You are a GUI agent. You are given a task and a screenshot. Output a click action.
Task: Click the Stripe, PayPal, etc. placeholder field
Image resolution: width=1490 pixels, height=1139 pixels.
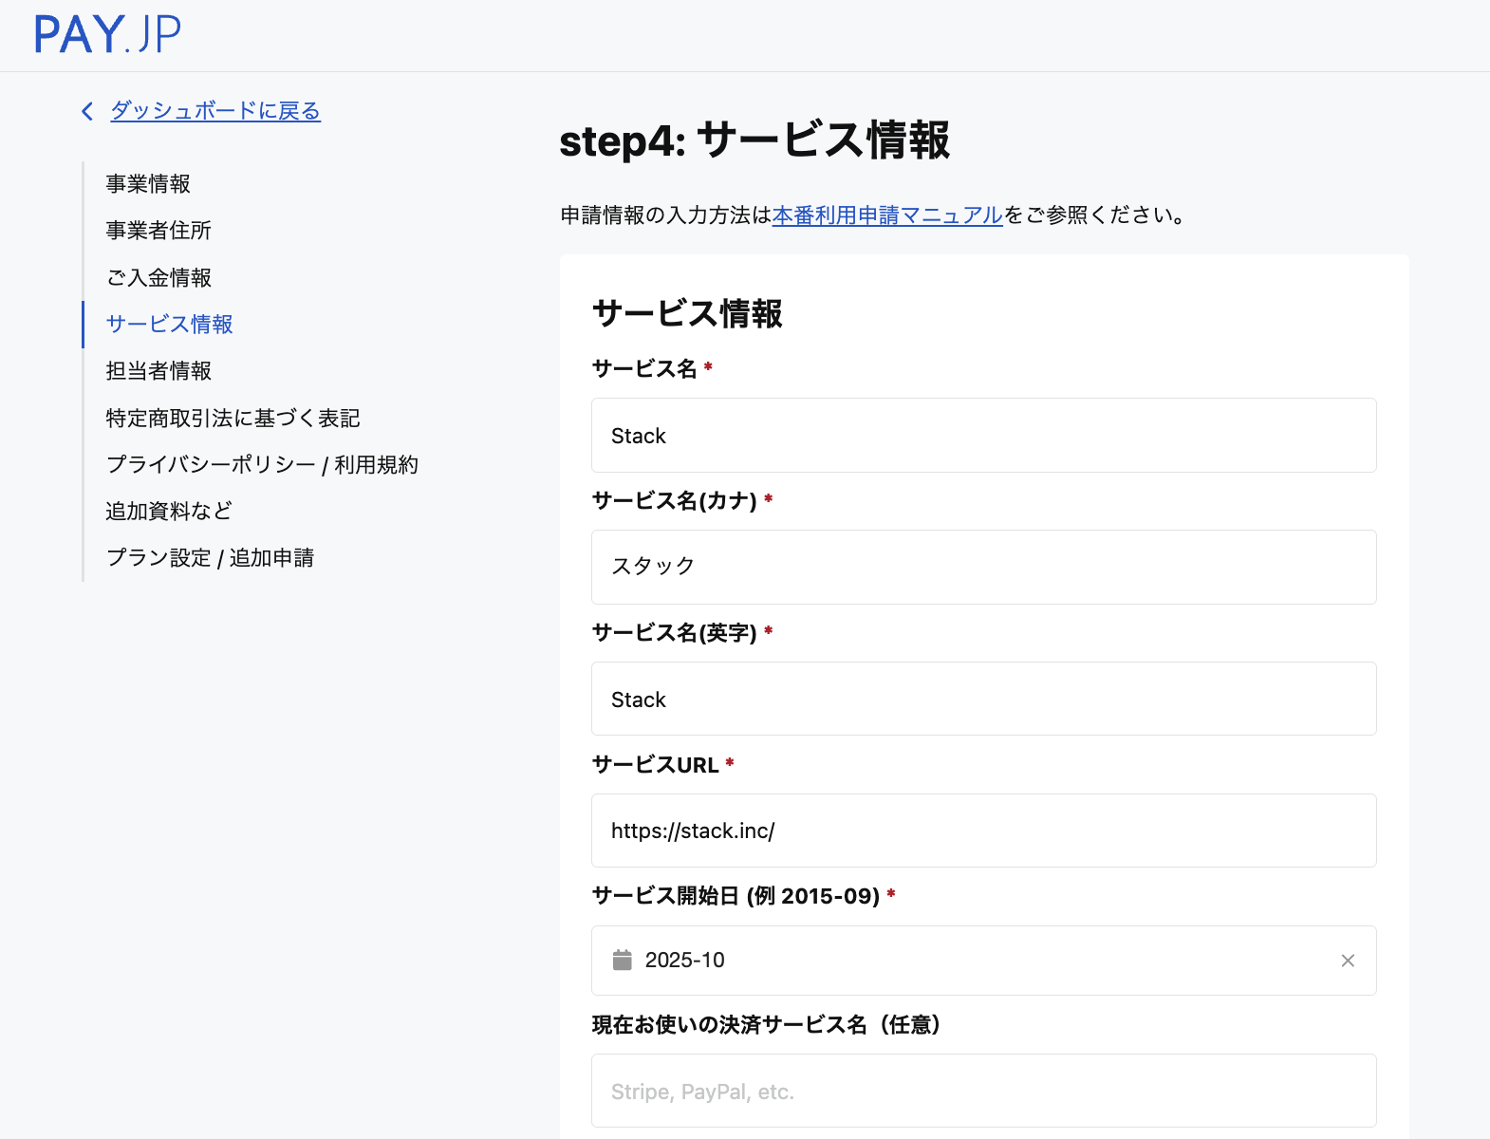(984, 1091)
